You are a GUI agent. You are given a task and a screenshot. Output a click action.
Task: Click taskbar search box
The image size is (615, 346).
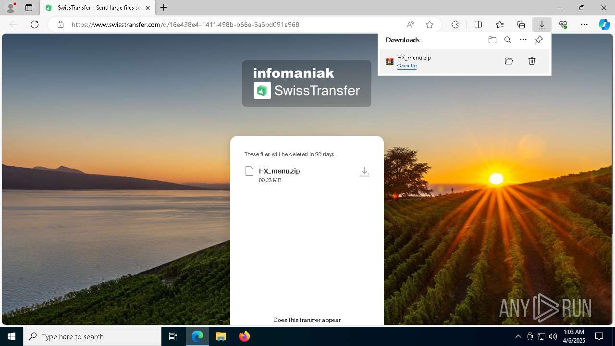(x=92, y=336)
